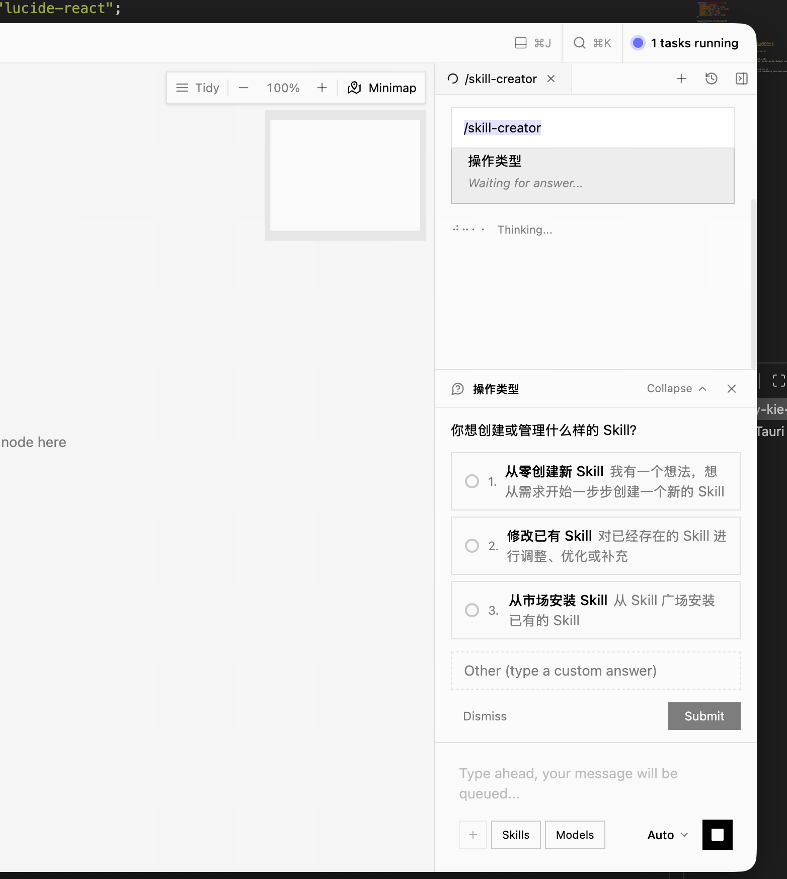This screenshot has height=879, width=787.
Task: Click the fullscreen expand icon in background window
Action: pos(778,381)
